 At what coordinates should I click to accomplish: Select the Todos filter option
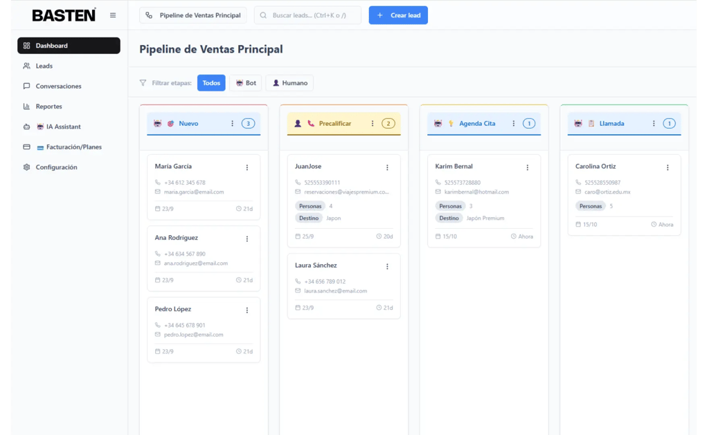[x=211, y=82]
